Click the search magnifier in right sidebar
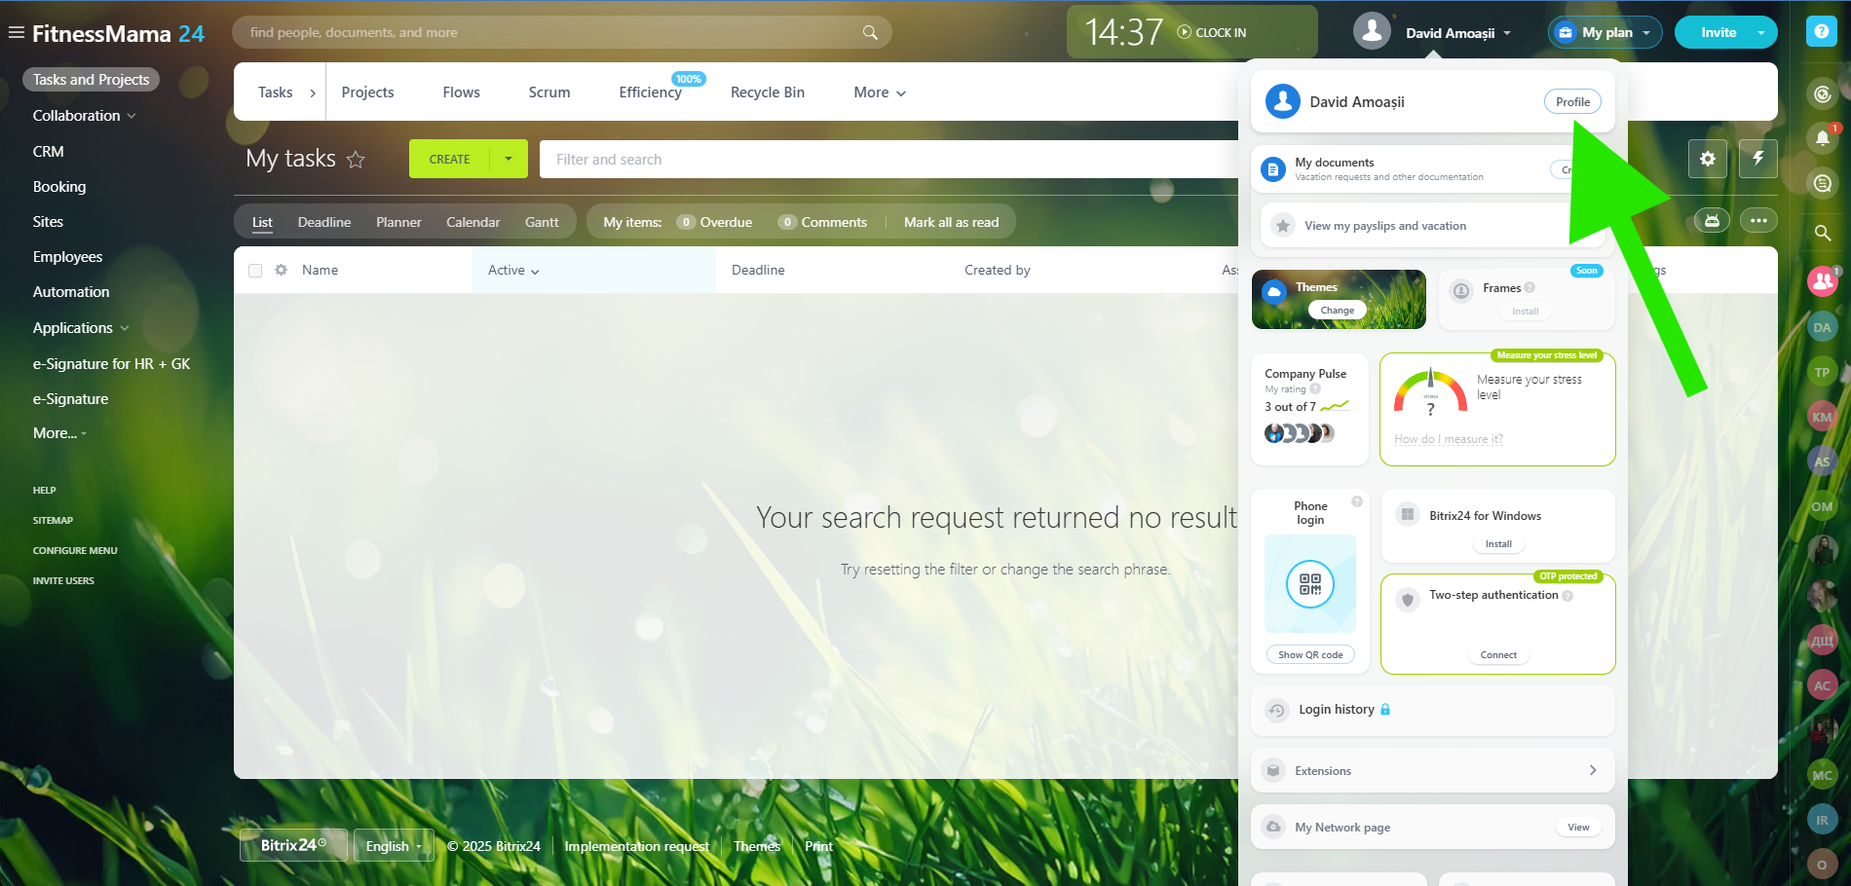The height and width of the screenshot is (886, 1851). (1822, 233)
